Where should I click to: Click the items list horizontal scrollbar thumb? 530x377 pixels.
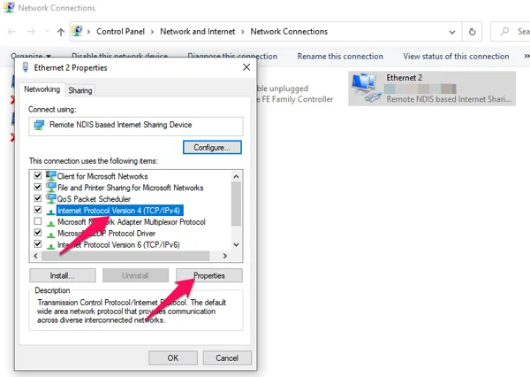(125, 256)
